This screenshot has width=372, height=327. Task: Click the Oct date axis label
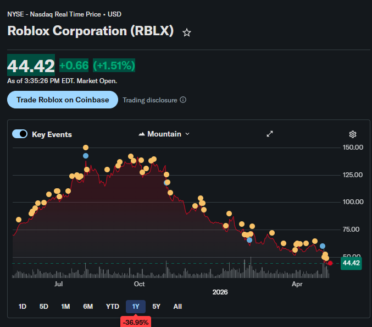tap(139, 284)
